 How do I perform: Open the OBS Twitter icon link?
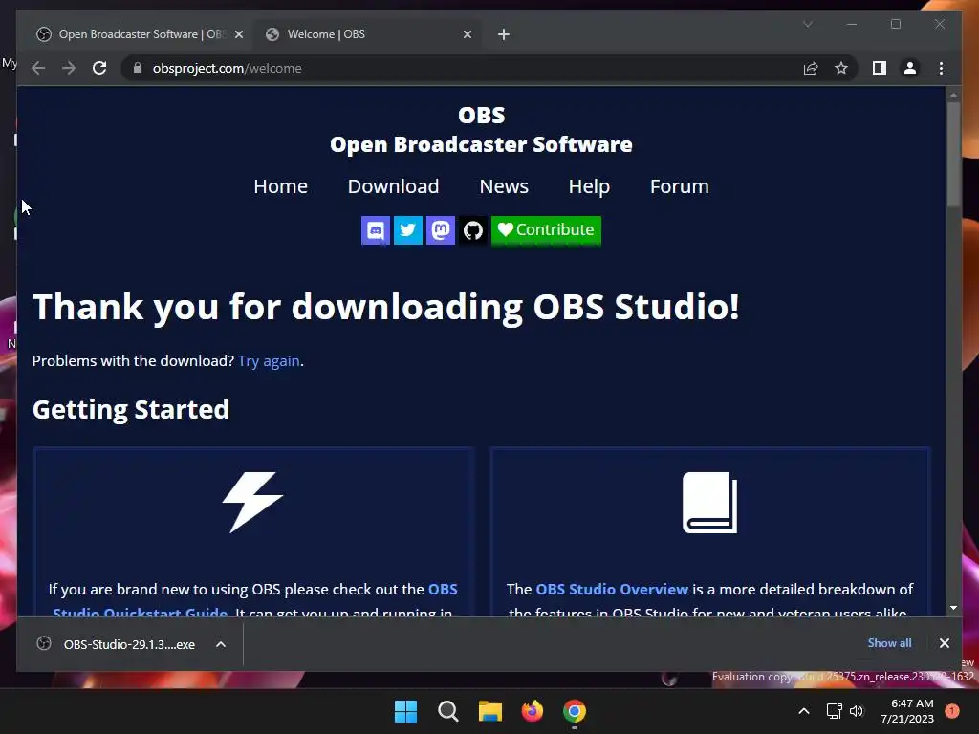click(407, 230)
